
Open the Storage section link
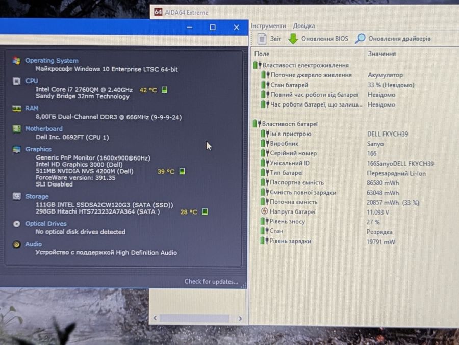click(x=37, y=196)
